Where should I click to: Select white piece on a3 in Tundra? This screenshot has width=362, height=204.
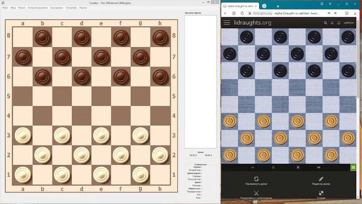(x=23, y=135)
